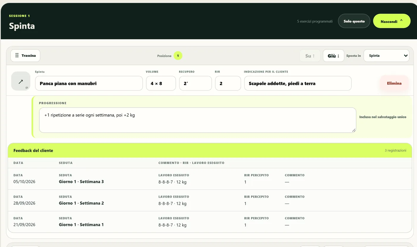Delete exercise with Elimina button
The width and height of the screenshot is (417, 247).
pos(394,83)
